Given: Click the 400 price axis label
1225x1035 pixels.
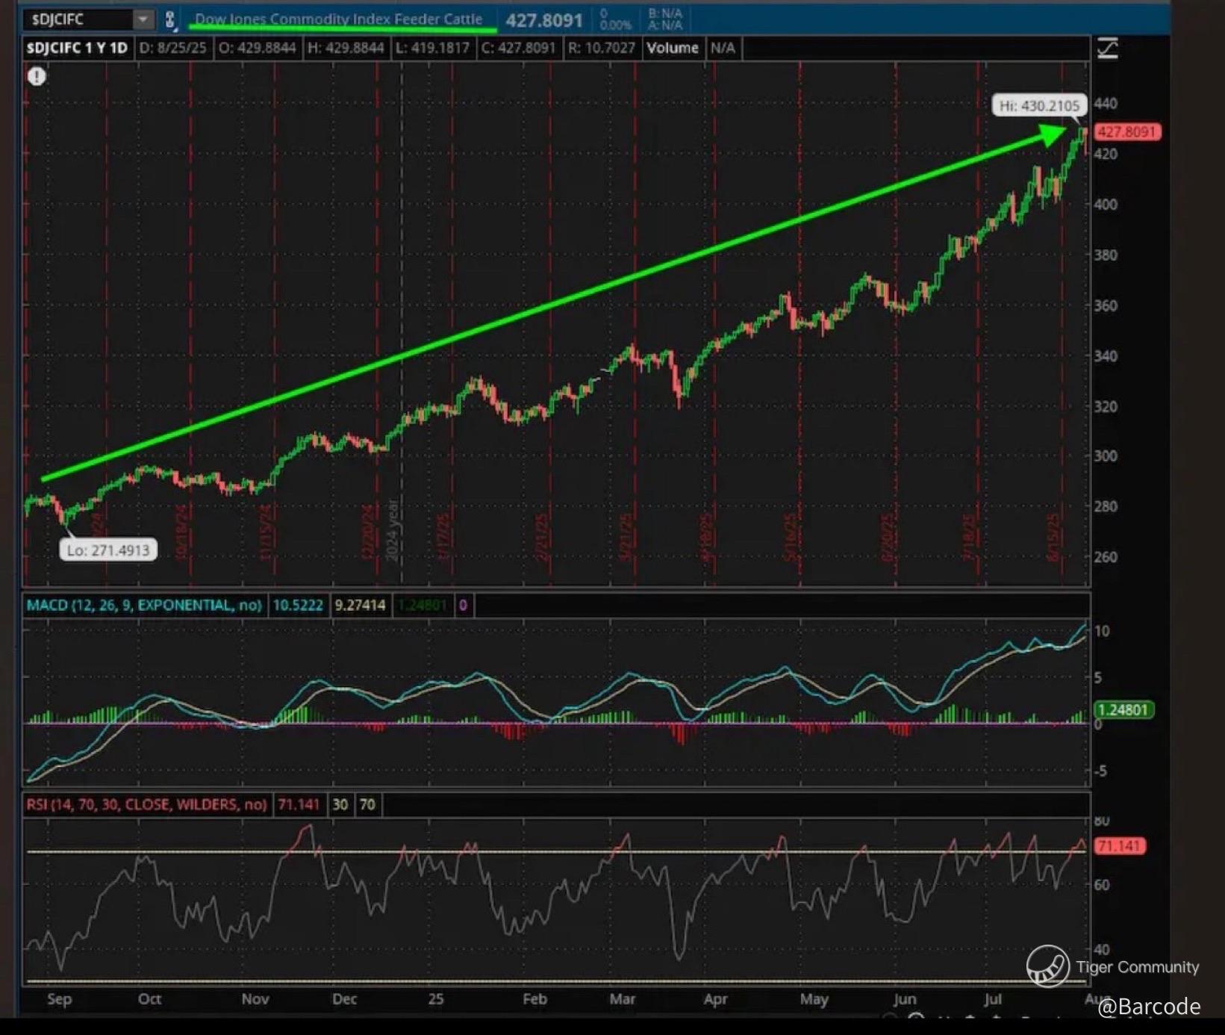Looking at the screenshot, I should [1106, 204].
